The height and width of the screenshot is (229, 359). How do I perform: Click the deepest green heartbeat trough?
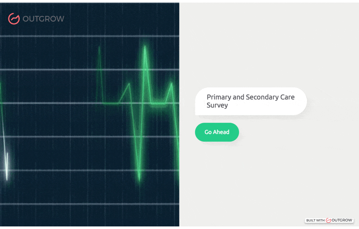coord(139,179)
